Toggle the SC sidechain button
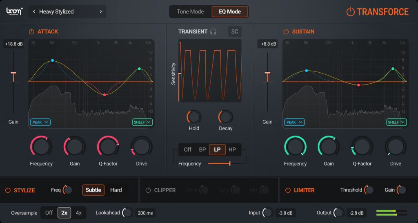Viewport: 418px width, 223px height. (x=235, y=32)
